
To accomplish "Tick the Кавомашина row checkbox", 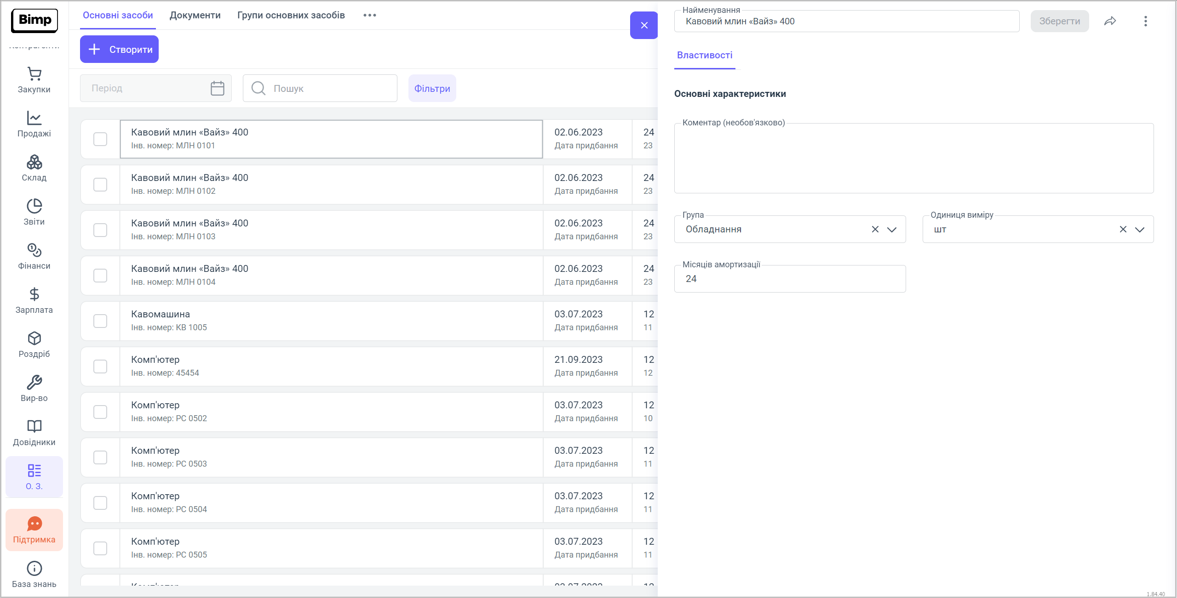I will pyautogui.click(x=100, y=321).
